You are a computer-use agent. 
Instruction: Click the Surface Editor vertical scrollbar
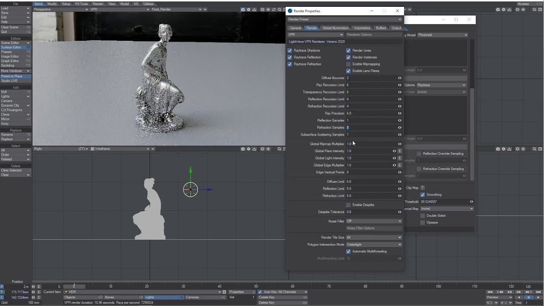click(472, 134)
